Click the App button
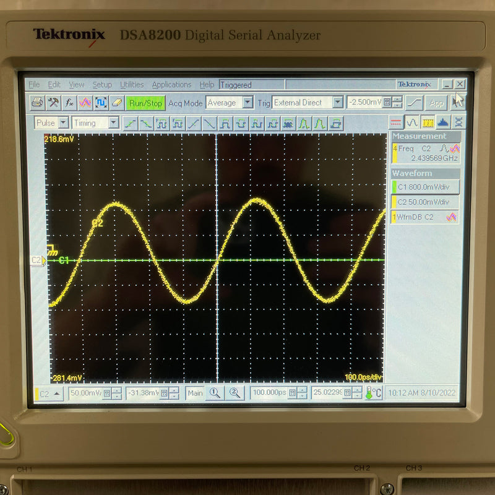Viewport: 495px width, 495px height. (436, 103)
